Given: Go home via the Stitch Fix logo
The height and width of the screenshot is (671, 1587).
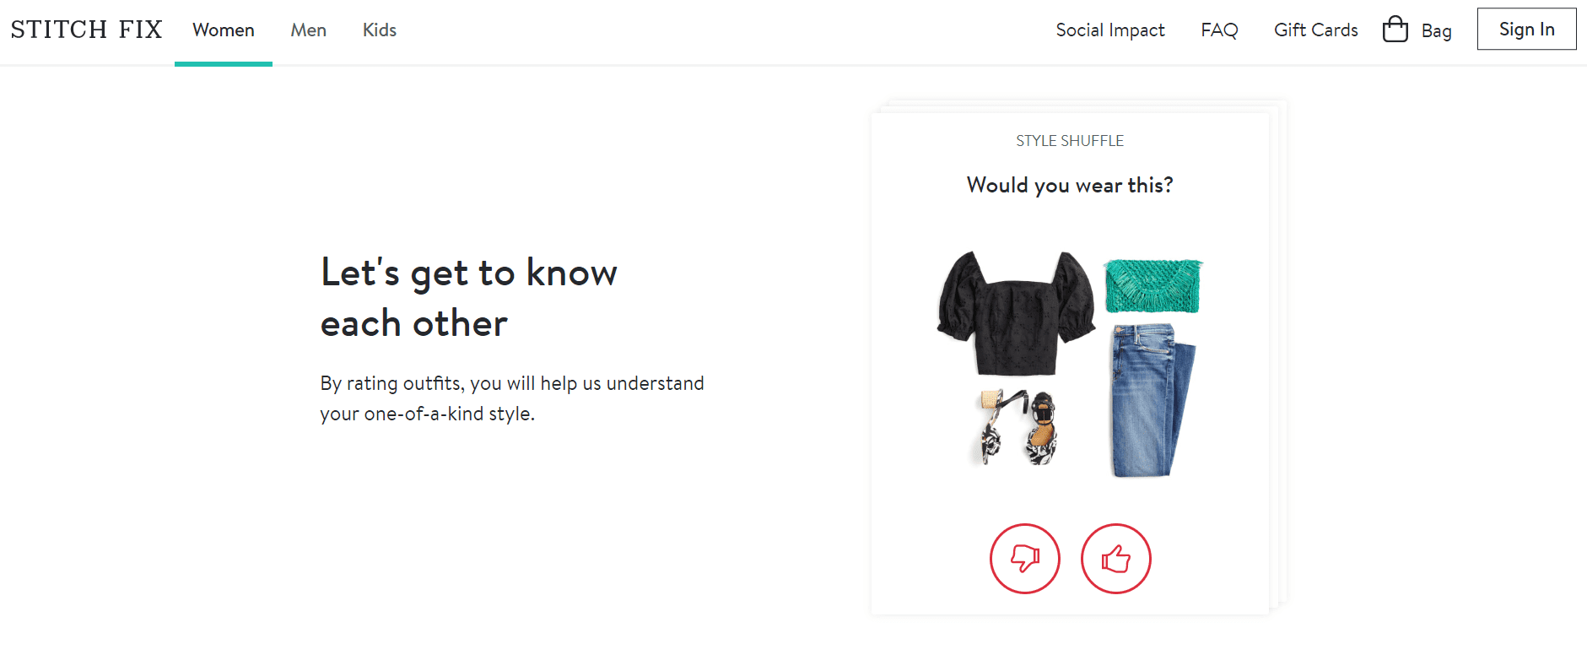Looking at the screenshot, I should click(86, 30).
